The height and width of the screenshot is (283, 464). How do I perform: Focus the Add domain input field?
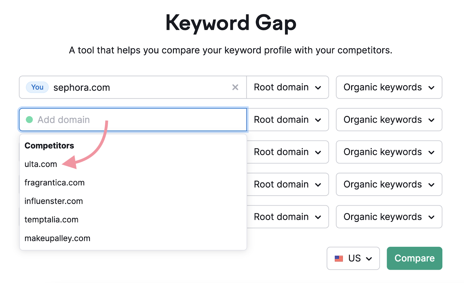coord(139,120)
